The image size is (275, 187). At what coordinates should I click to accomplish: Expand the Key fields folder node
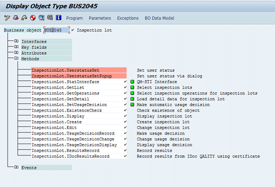point(16,46)
